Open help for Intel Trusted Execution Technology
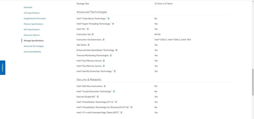254x119 pixels. (114, 91)
